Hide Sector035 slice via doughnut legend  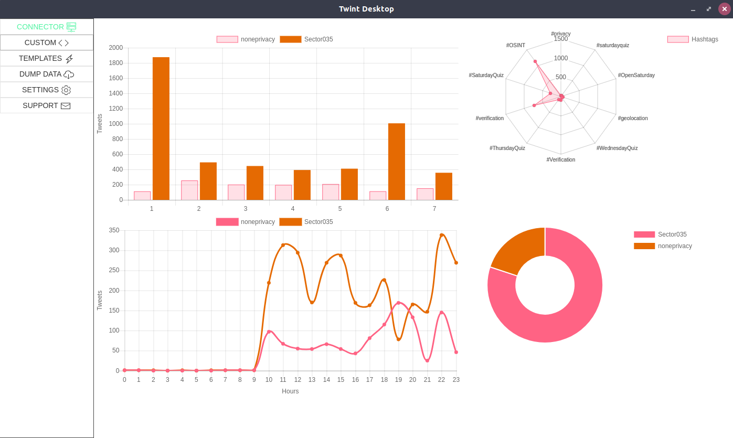coord(644,234)
